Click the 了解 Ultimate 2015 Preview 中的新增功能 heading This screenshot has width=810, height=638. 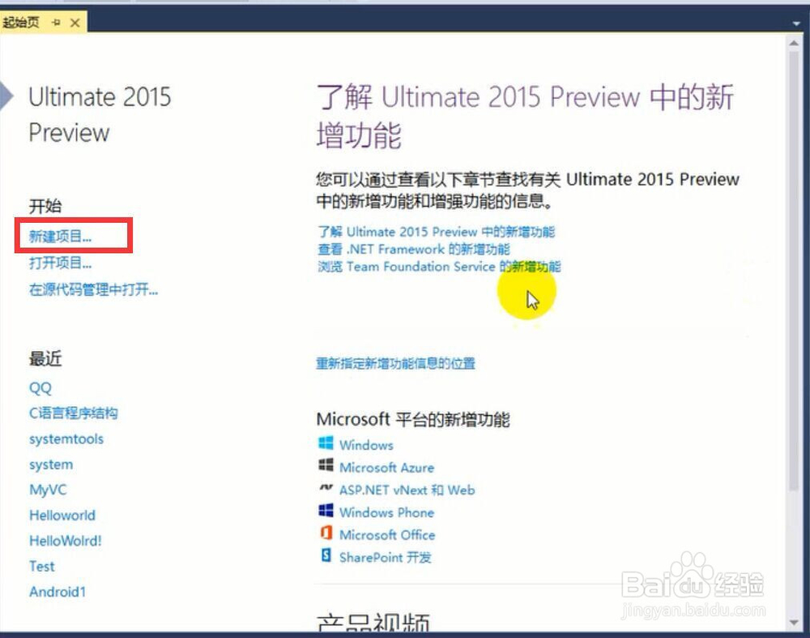click(525, 115)
